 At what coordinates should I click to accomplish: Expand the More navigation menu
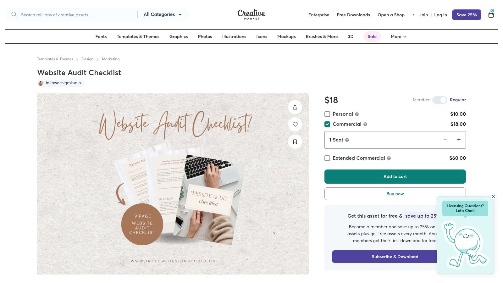click(398, 36)
